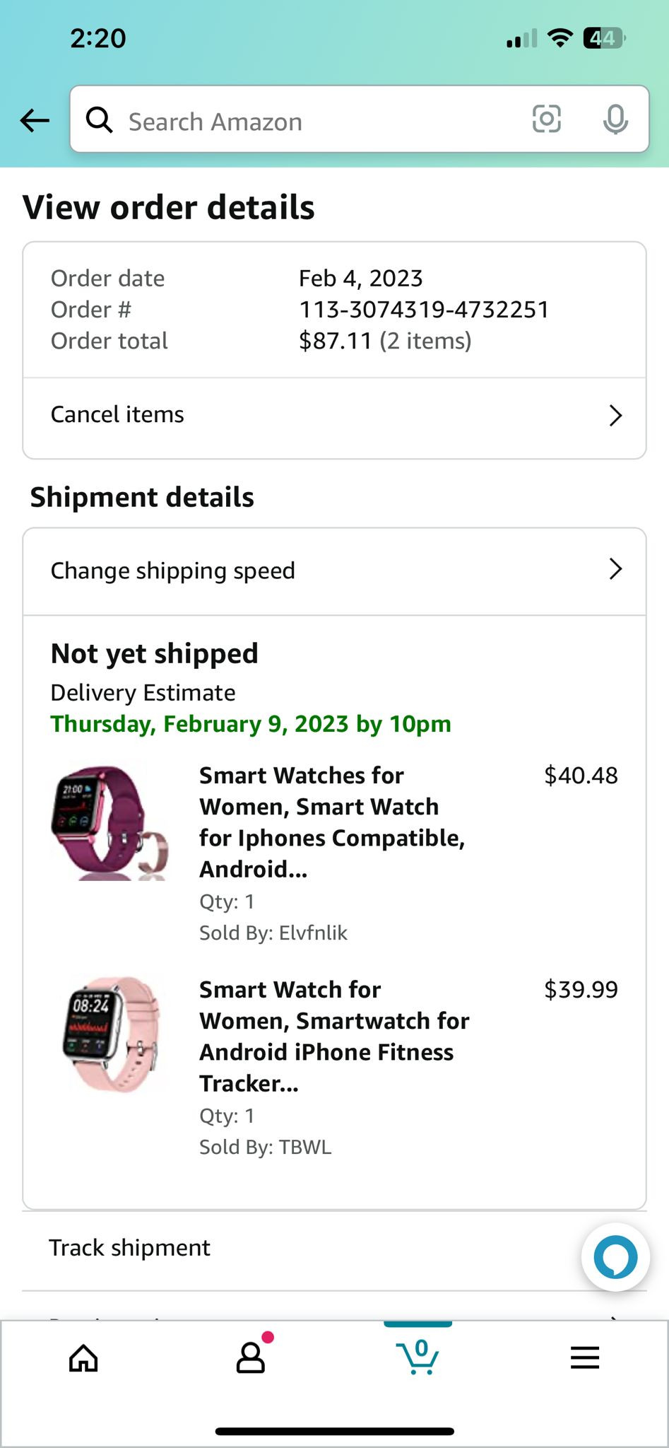Viewport: 669px width, 1448px height.
Task: Open the shopping cart tab
Action: [418, 1356]
